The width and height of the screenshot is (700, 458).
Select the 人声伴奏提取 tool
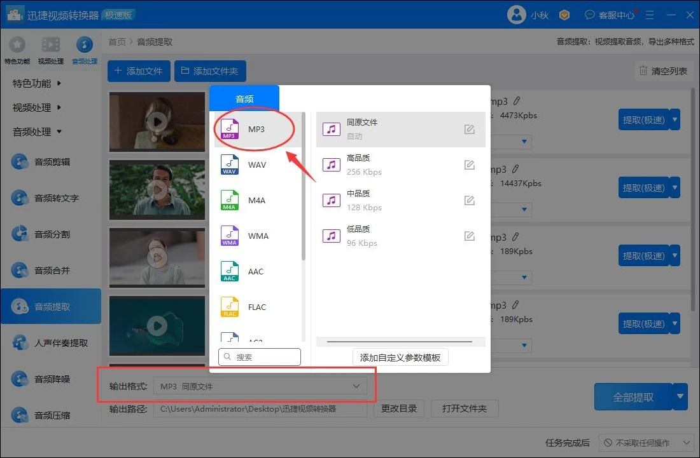tap(51, 342)
